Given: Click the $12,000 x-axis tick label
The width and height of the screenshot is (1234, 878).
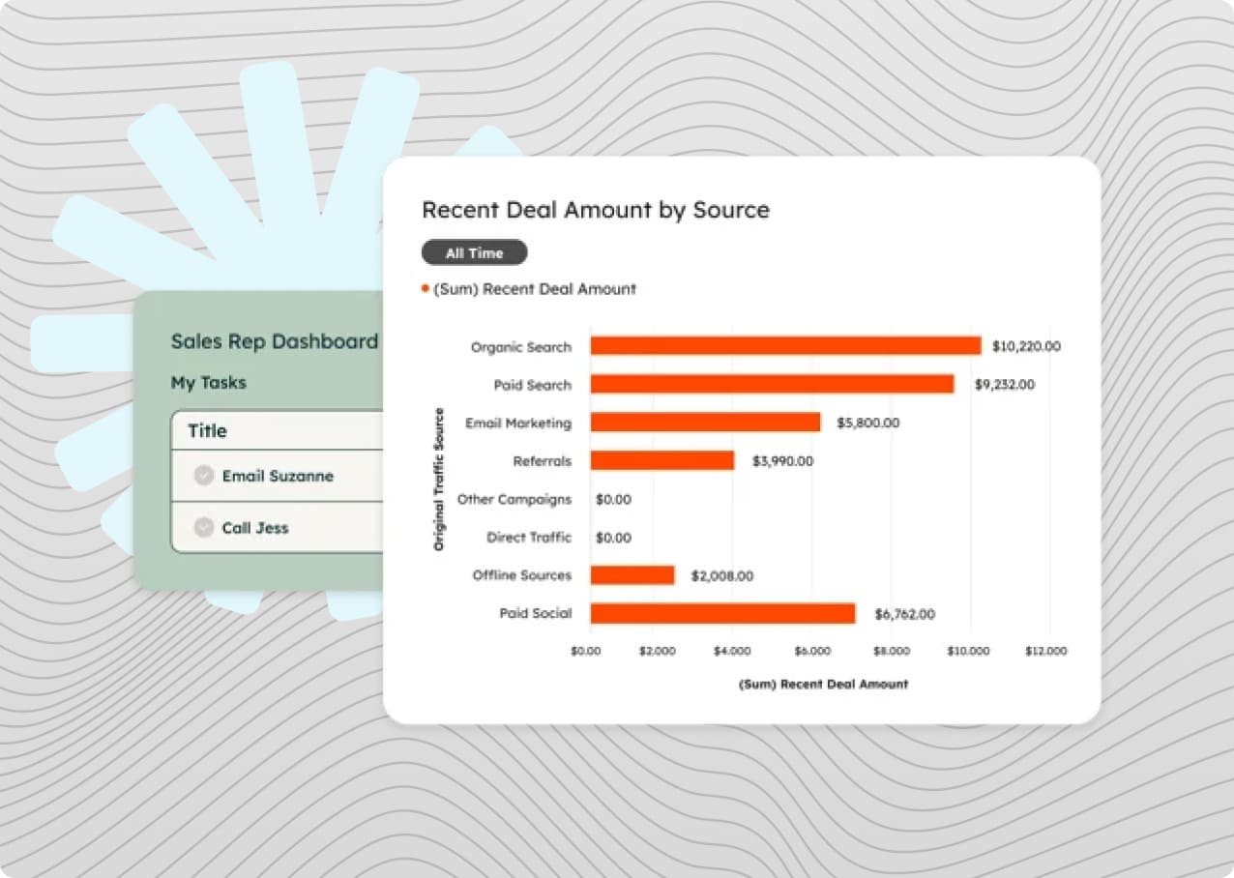Looking at the screenshot, I should tap(1046, 651).
